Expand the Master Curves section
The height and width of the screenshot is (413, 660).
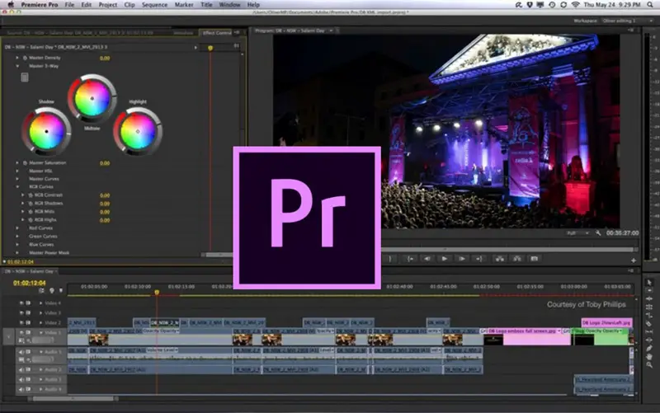(x=16, y=179)
